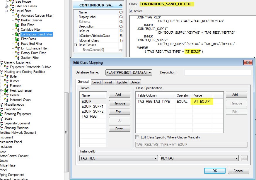Screen dimensions: 256x180
Task: Click Remove button for Tables list
Action: [x=120, y=103]
